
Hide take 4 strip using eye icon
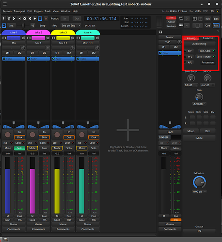click(x=97, y=38)
